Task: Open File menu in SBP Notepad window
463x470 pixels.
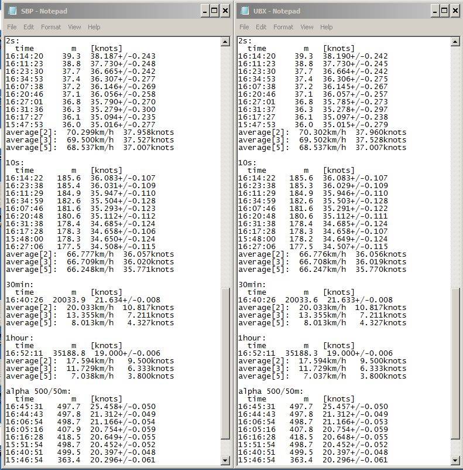Action: pyautogui.click(x=12, y=27)
